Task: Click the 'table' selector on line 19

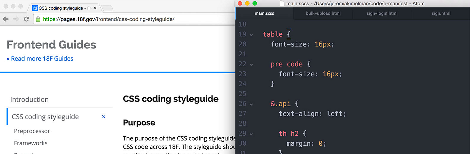Action: pos(273,34)
